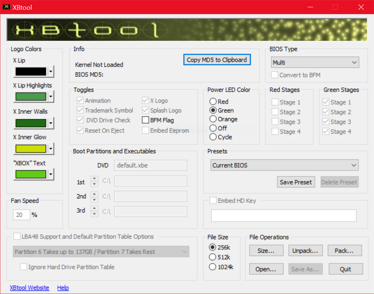Uncheck Green Stages Stage 4

click(x=326, y=131)
